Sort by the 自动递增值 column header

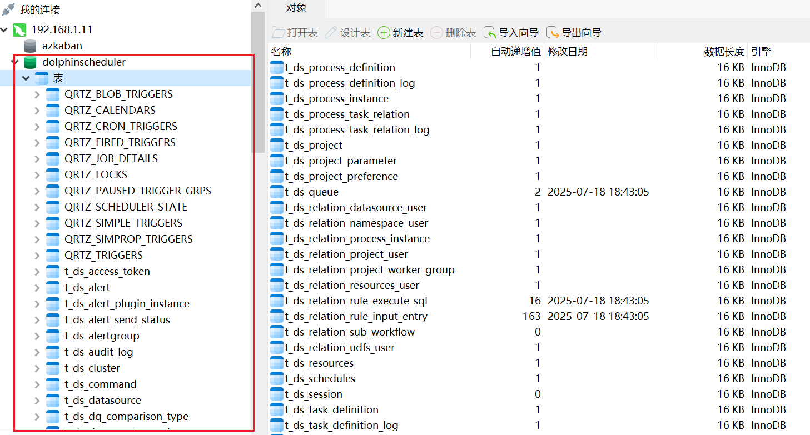point(507,52)
